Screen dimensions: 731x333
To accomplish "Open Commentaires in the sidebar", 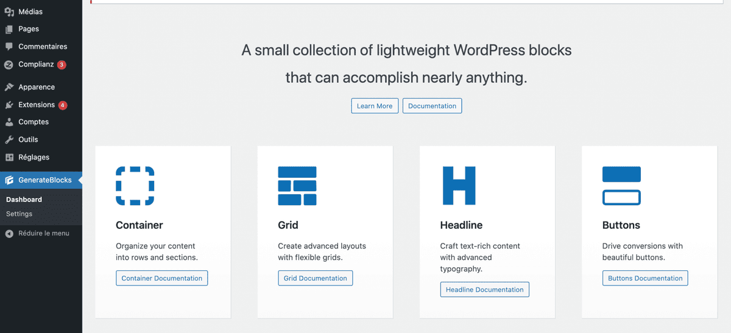I will (42, 46).
